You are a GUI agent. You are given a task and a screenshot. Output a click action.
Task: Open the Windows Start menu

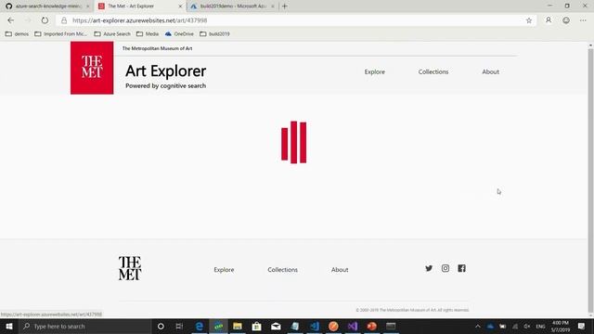pos(9,326)
